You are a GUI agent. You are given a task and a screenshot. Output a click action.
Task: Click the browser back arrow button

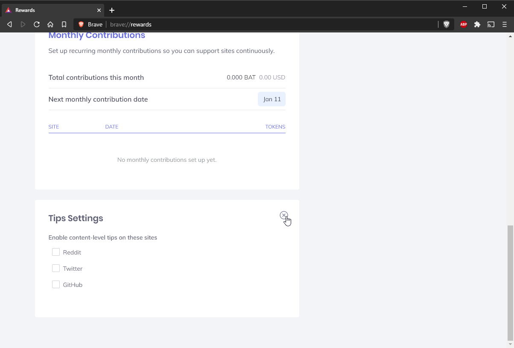(9, 24)
